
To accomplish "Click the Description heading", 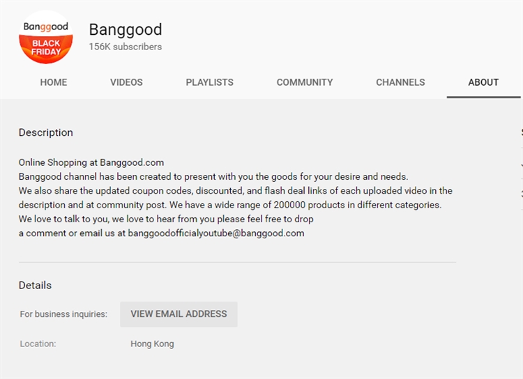I will pos(46,132).
